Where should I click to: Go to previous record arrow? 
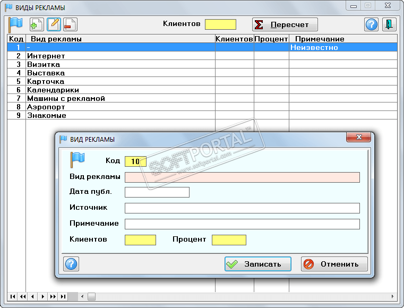click(32, 297)
